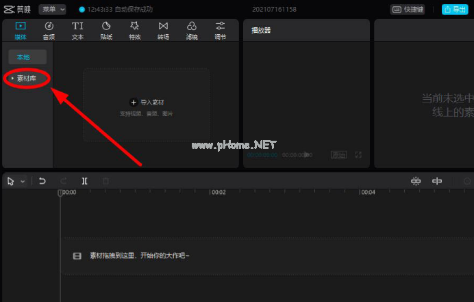Expand the 素材库 tree item

28,79
